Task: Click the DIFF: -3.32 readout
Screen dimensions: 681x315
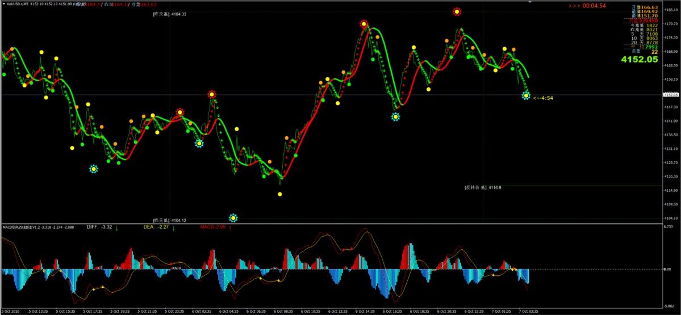Action: coord(99,227)
